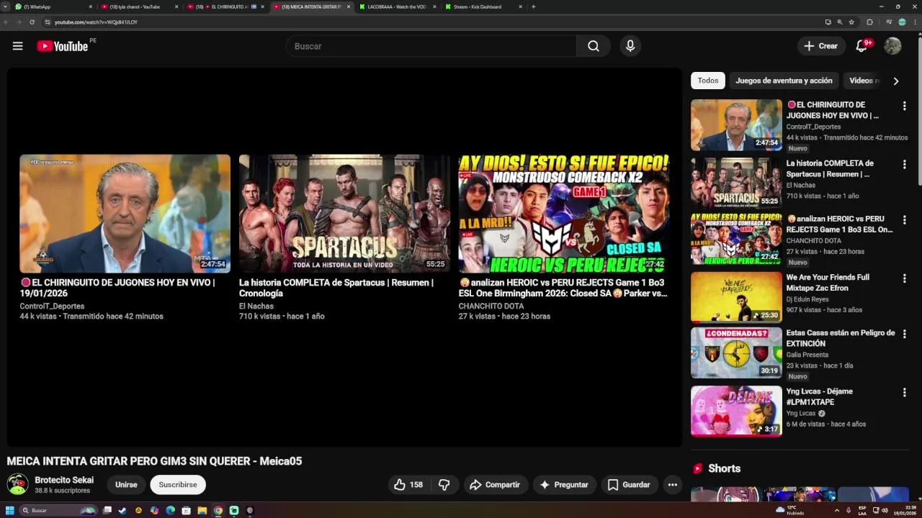
Task: Open the Brotecito Sekai channel name link
Action: (x=64, y=480)
